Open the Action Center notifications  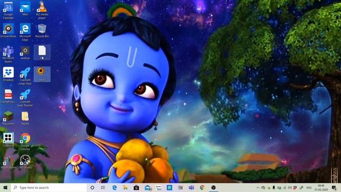[x=334, y=188]
